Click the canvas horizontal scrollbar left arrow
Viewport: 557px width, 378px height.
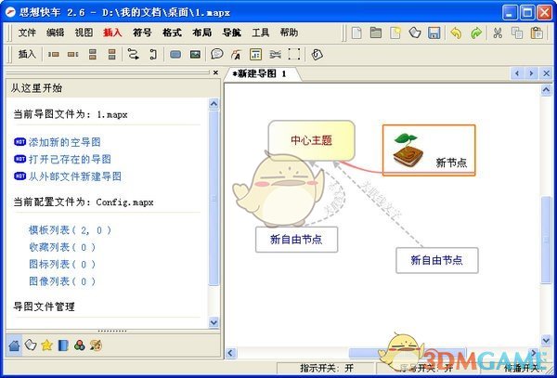(230, 353)
